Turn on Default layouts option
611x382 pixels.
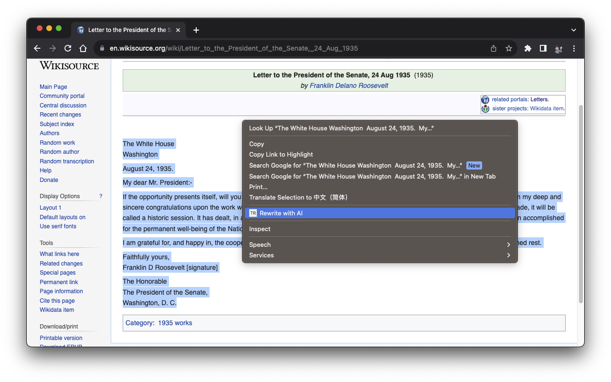click(63, 217)
